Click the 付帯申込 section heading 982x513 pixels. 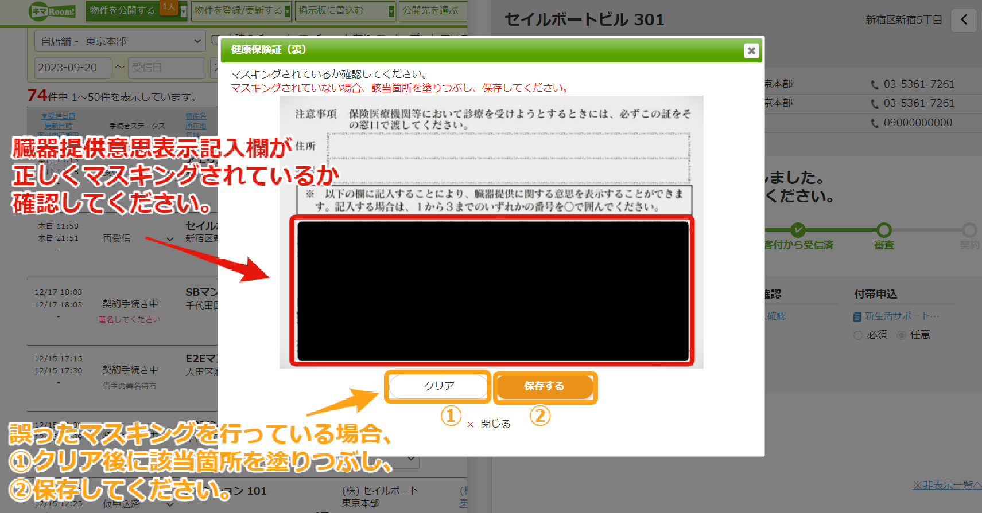point(875,294)
